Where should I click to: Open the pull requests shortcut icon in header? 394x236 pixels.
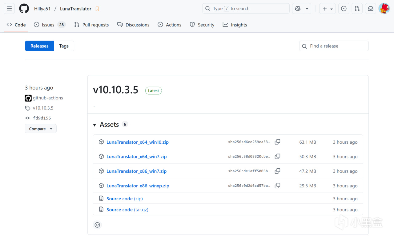357,9
